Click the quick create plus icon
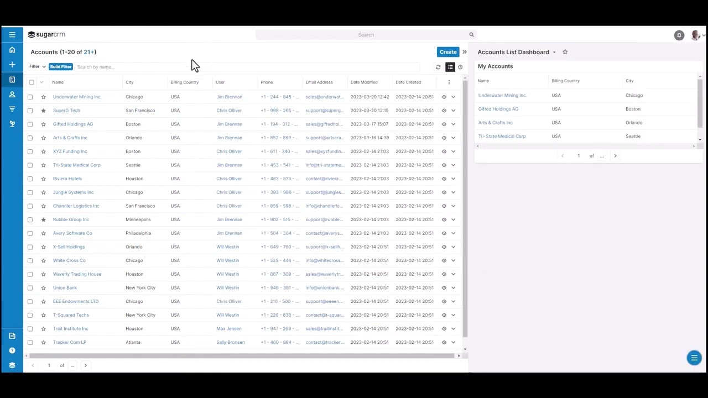 12,65
